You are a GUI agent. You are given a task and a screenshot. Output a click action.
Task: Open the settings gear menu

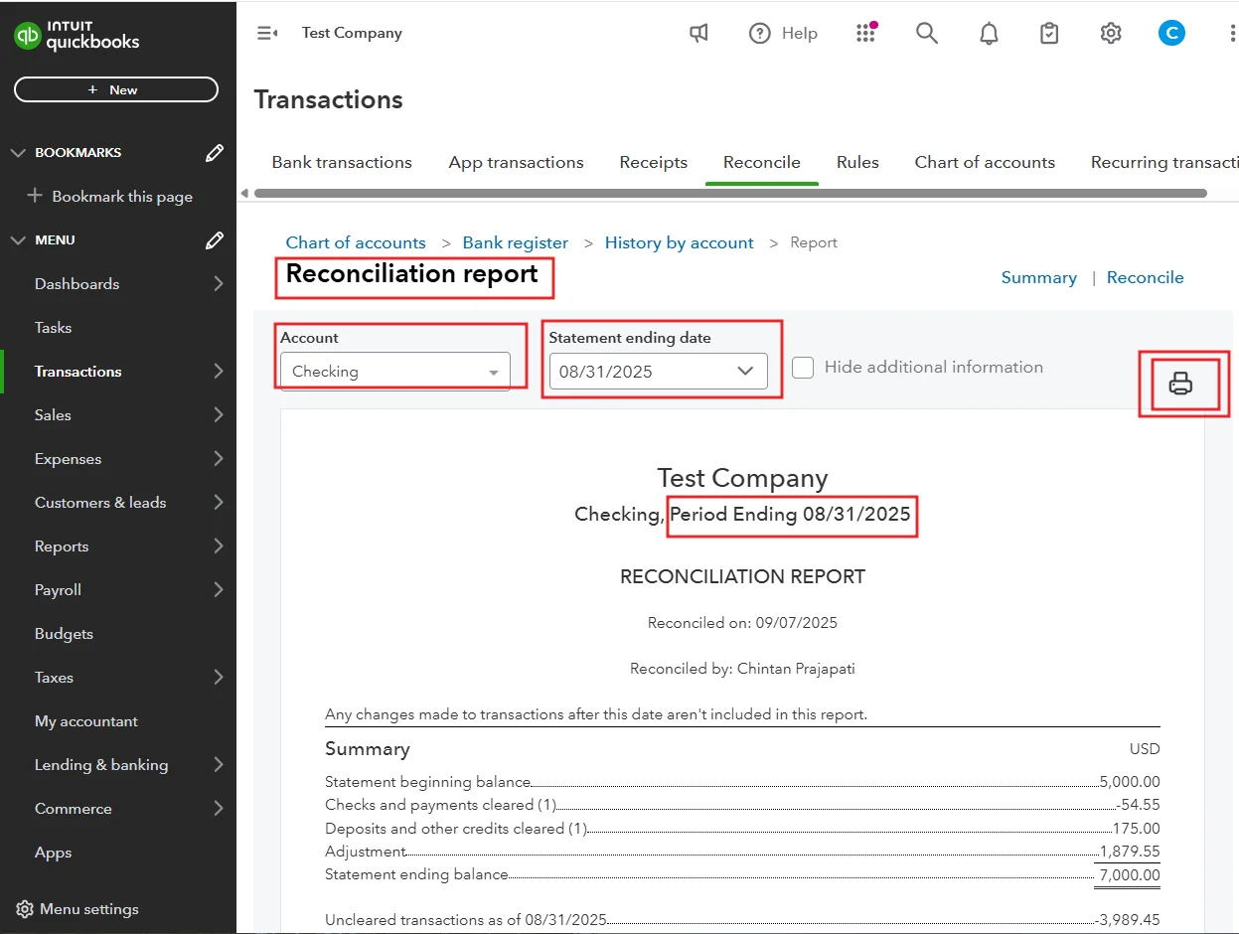1110,34
